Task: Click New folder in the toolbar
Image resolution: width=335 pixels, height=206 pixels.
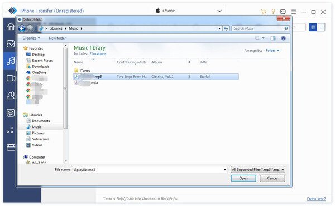Action: (x=58, y=38)
